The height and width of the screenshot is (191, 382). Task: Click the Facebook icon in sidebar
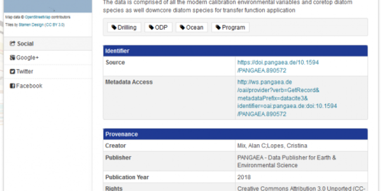[12, 86]
